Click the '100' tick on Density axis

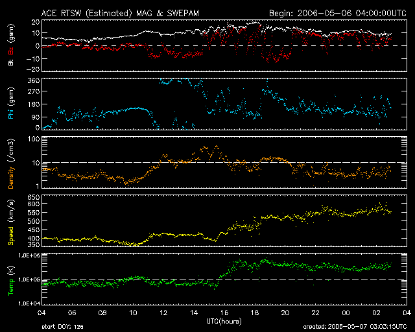click(34, 139)
